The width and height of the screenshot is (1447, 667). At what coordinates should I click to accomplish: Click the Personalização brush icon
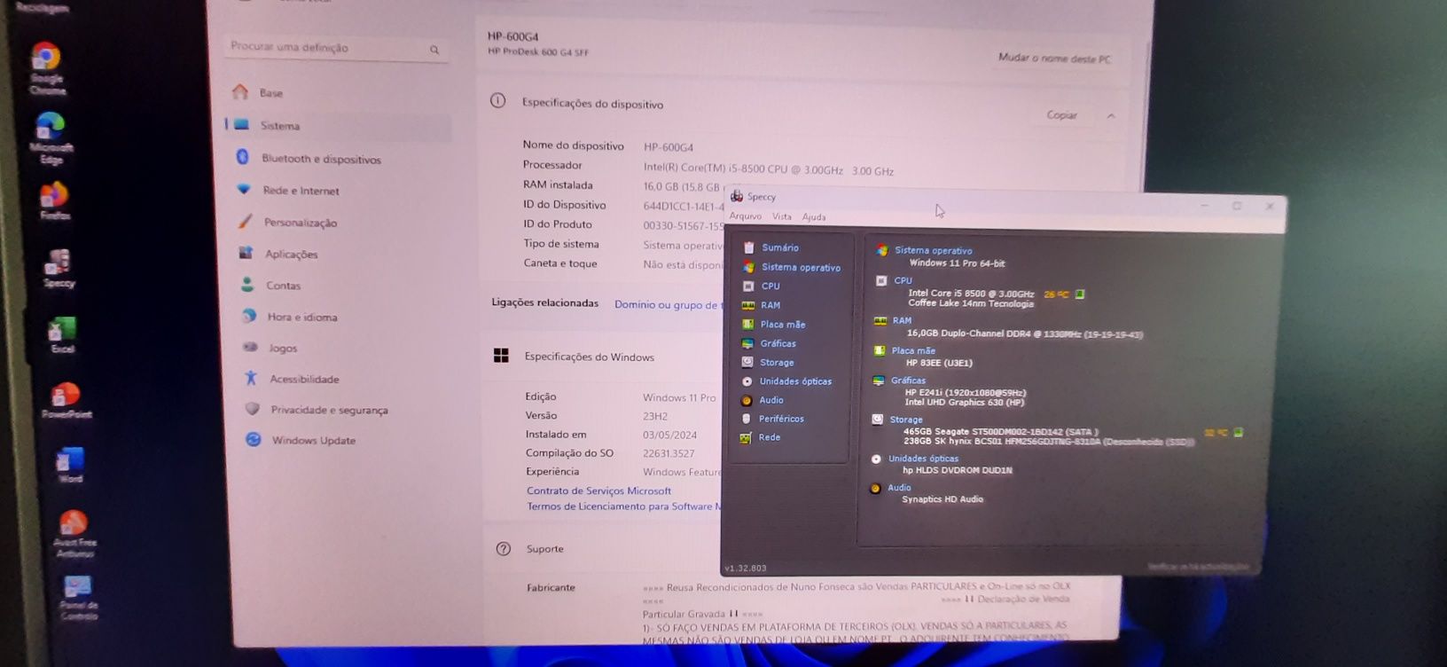(x=245, y=221)
